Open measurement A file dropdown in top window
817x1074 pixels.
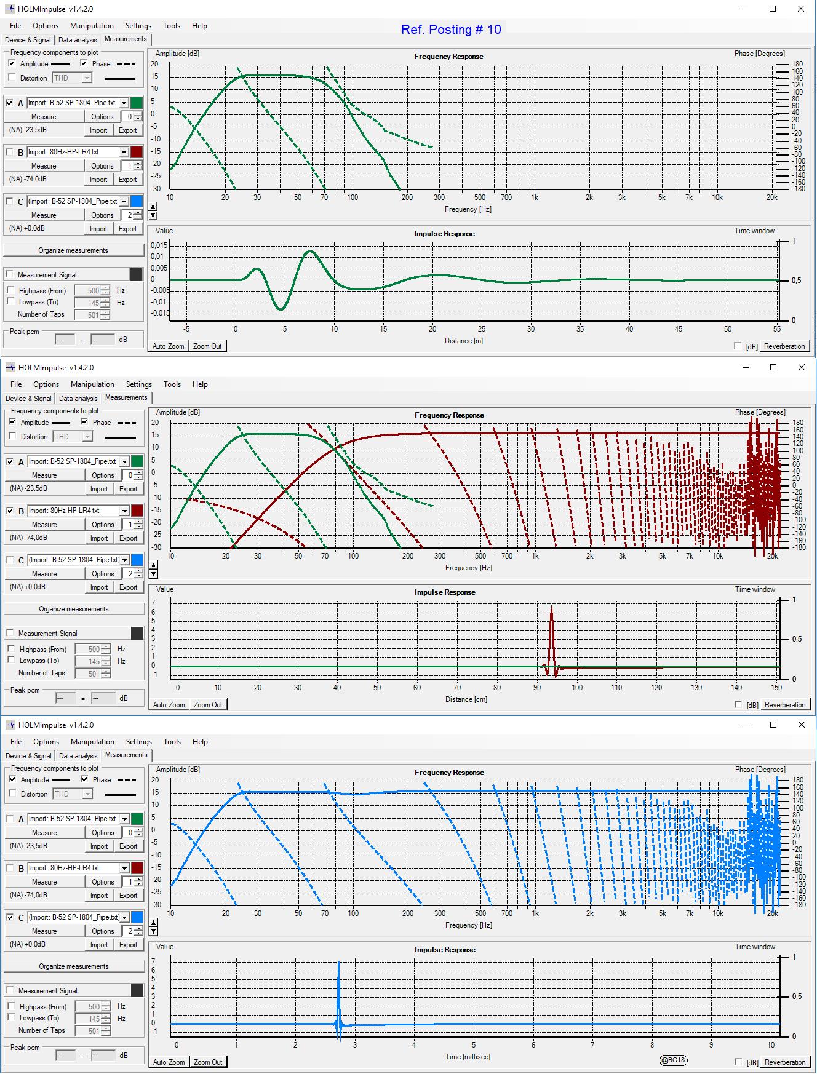tap(124, 103)
